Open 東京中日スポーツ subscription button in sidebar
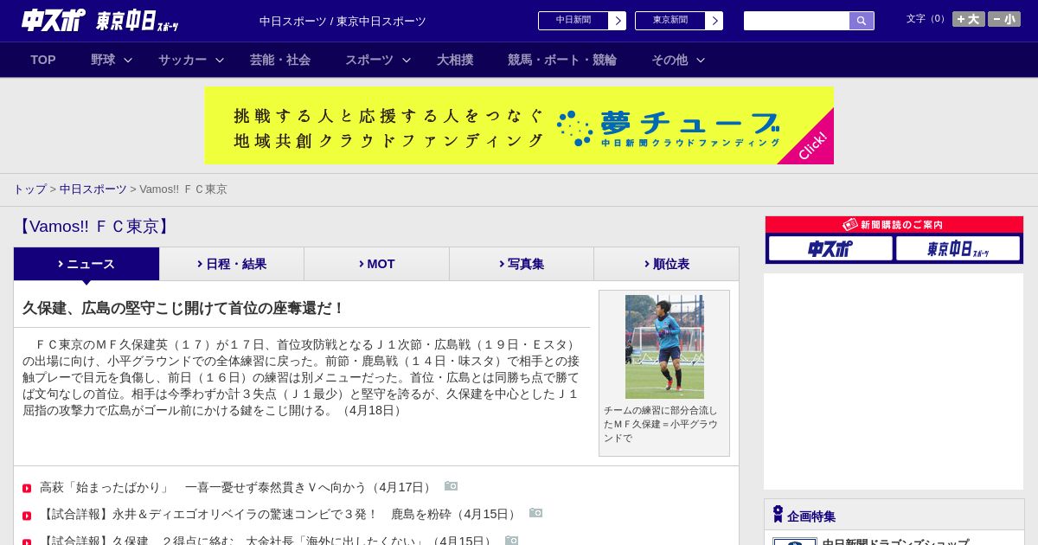 coord(958,248)
